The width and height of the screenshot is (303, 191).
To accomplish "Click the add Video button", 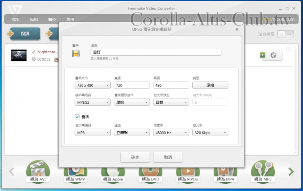I will 25,34.
